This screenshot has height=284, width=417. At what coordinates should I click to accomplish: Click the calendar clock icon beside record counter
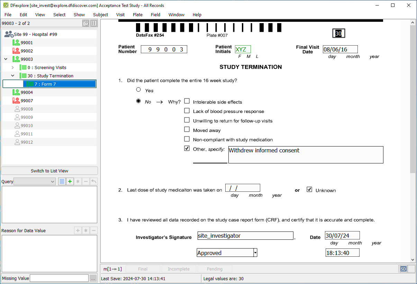pos(86,23)
